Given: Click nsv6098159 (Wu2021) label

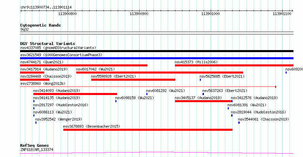Looking at the screenshot, I should tap(135, 98).
